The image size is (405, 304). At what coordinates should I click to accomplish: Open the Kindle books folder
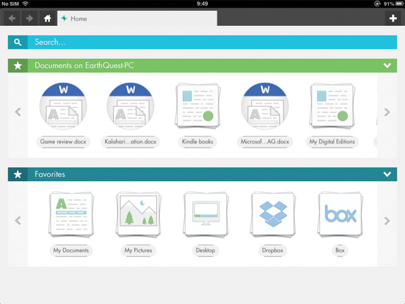pos(197,107)
